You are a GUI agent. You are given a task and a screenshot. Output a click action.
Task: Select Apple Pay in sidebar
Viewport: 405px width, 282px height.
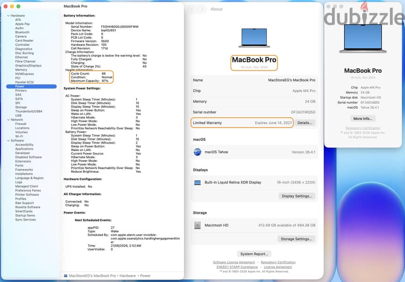click(23, 24)
